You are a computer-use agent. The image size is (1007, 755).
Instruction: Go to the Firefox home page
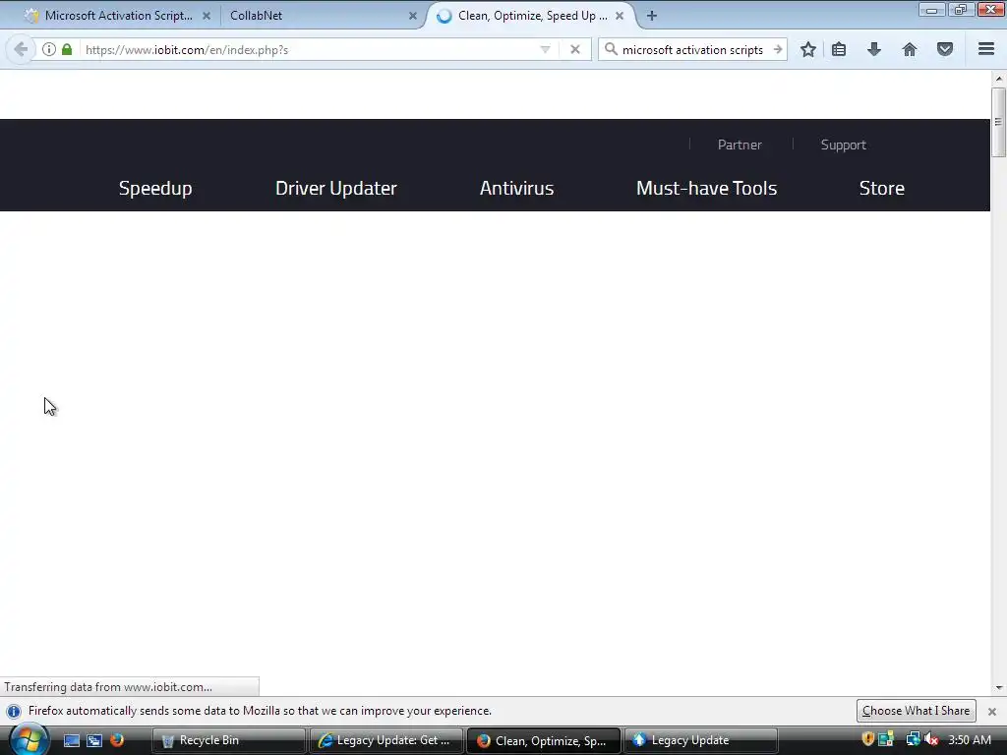910,49
